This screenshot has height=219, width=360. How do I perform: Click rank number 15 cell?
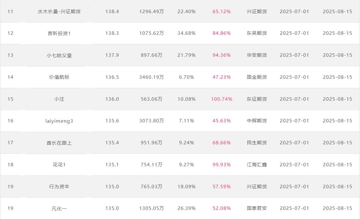(10, 99)
